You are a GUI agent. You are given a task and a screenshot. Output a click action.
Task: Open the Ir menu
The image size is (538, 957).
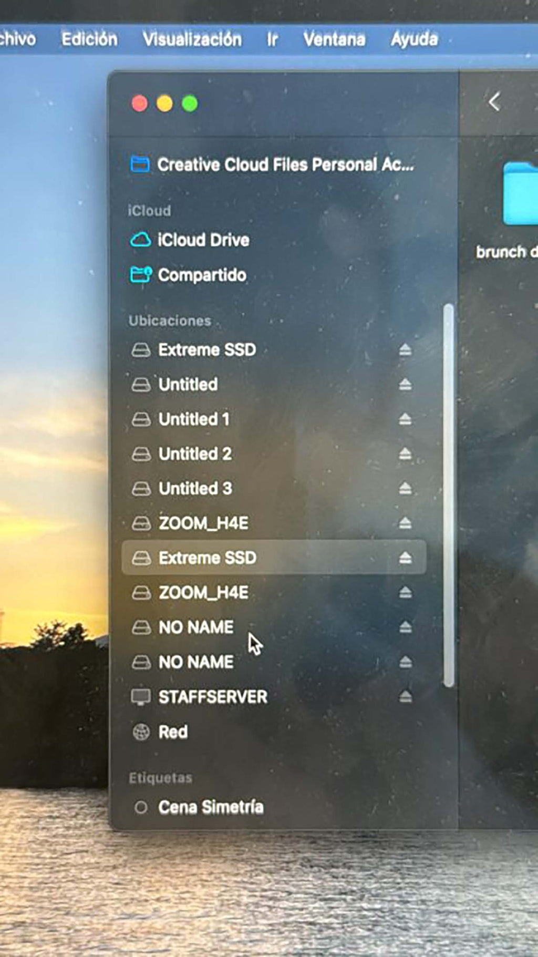coord(272,39)
